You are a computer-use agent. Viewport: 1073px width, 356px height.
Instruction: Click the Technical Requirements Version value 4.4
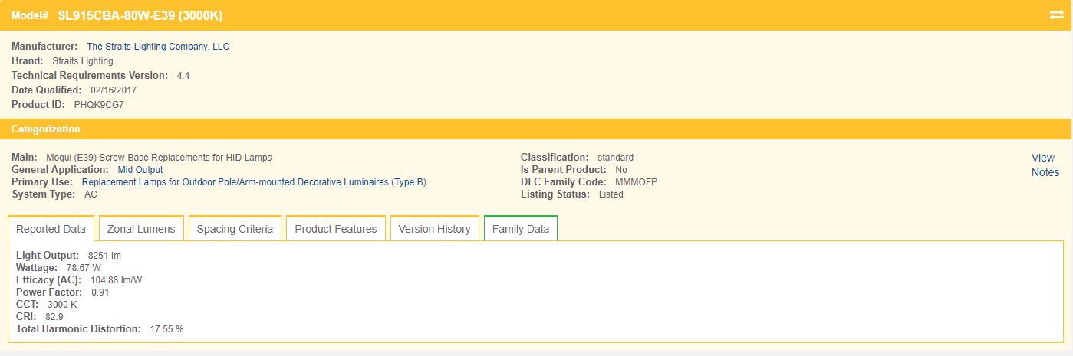pyautogui.click(x=183, y=76)
